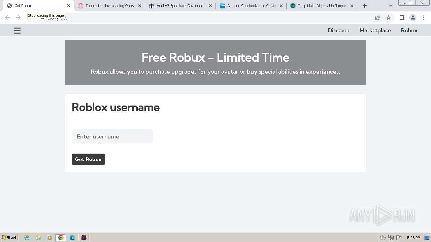The image size is (431, 242).
Task: Open the dark red app in taskbar
Action: pos(84,238)
